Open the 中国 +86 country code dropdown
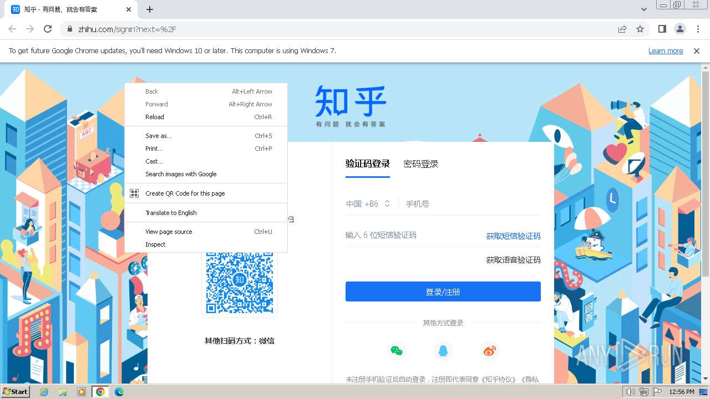Viewport: 710px width, 399px height. tap(368, 204)
